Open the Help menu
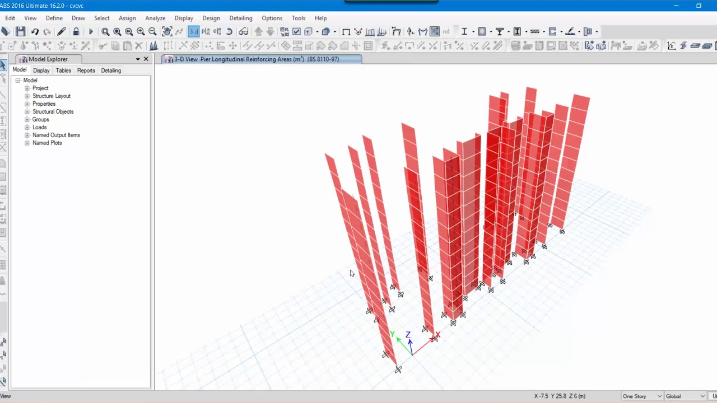The image size is (717, 403). (320, 18)
